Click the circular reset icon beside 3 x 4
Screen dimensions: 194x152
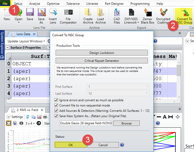point(39,123)
